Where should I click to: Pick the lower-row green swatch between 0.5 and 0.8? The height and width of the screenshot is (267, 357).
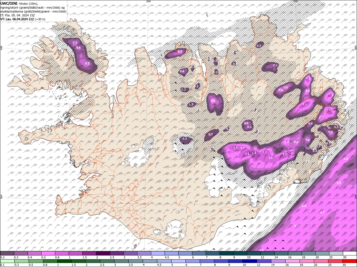[36, 261]
